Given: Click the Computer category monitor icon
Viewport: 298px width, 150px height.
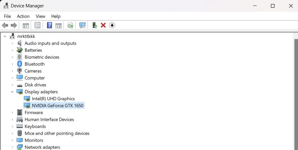Looking at the screenshot, I should click(x=19, y=78).
